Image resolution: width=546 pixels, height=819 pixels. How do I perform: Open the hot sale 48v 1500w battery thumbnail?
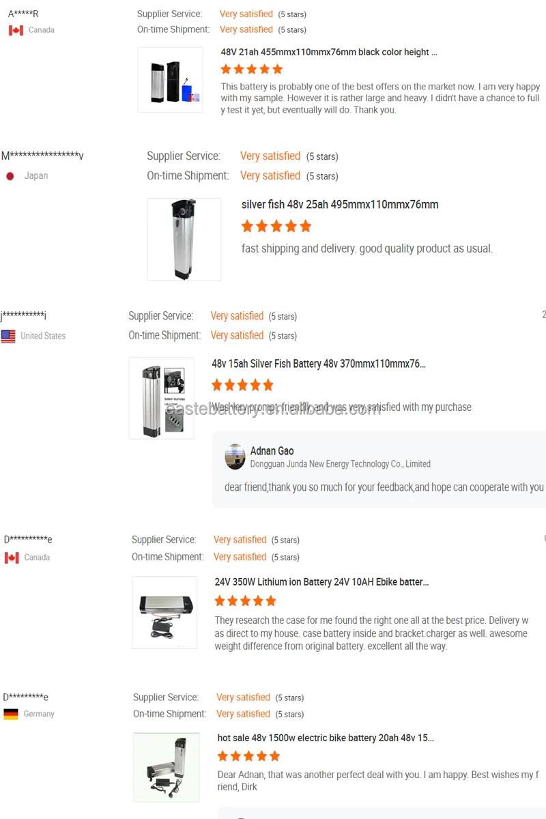167,767
